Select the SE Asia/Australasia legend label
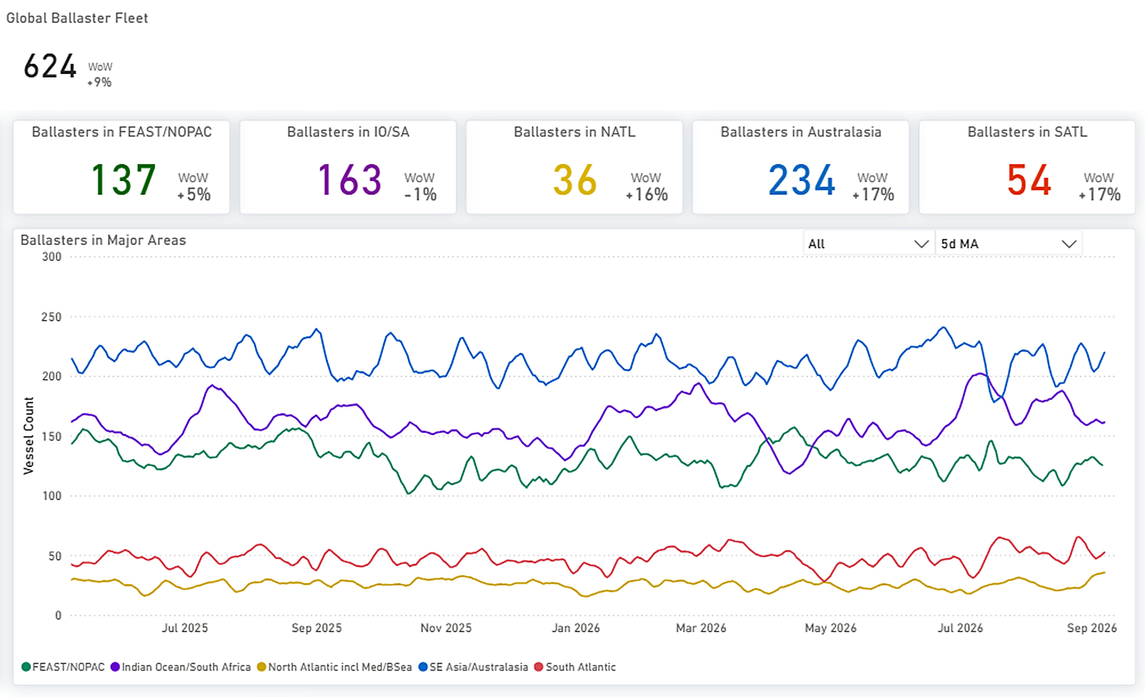1145x697 pixels. click(x=479, y=667)
